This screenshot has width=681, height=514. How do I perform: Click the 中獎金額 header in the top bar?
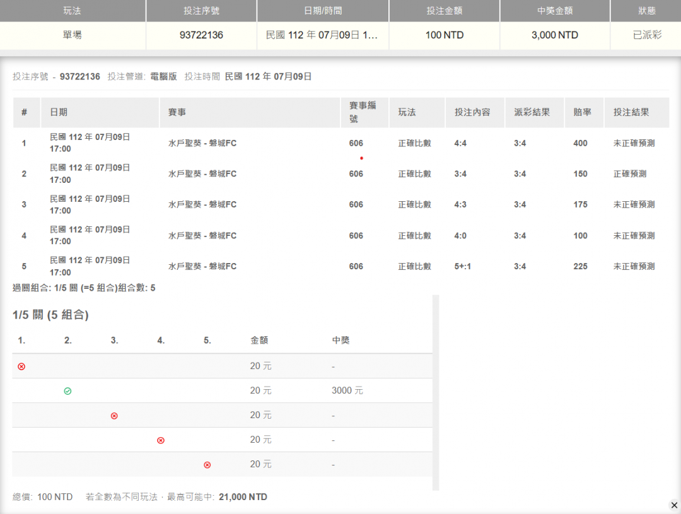pyautogui.click(x=554, y=11)
